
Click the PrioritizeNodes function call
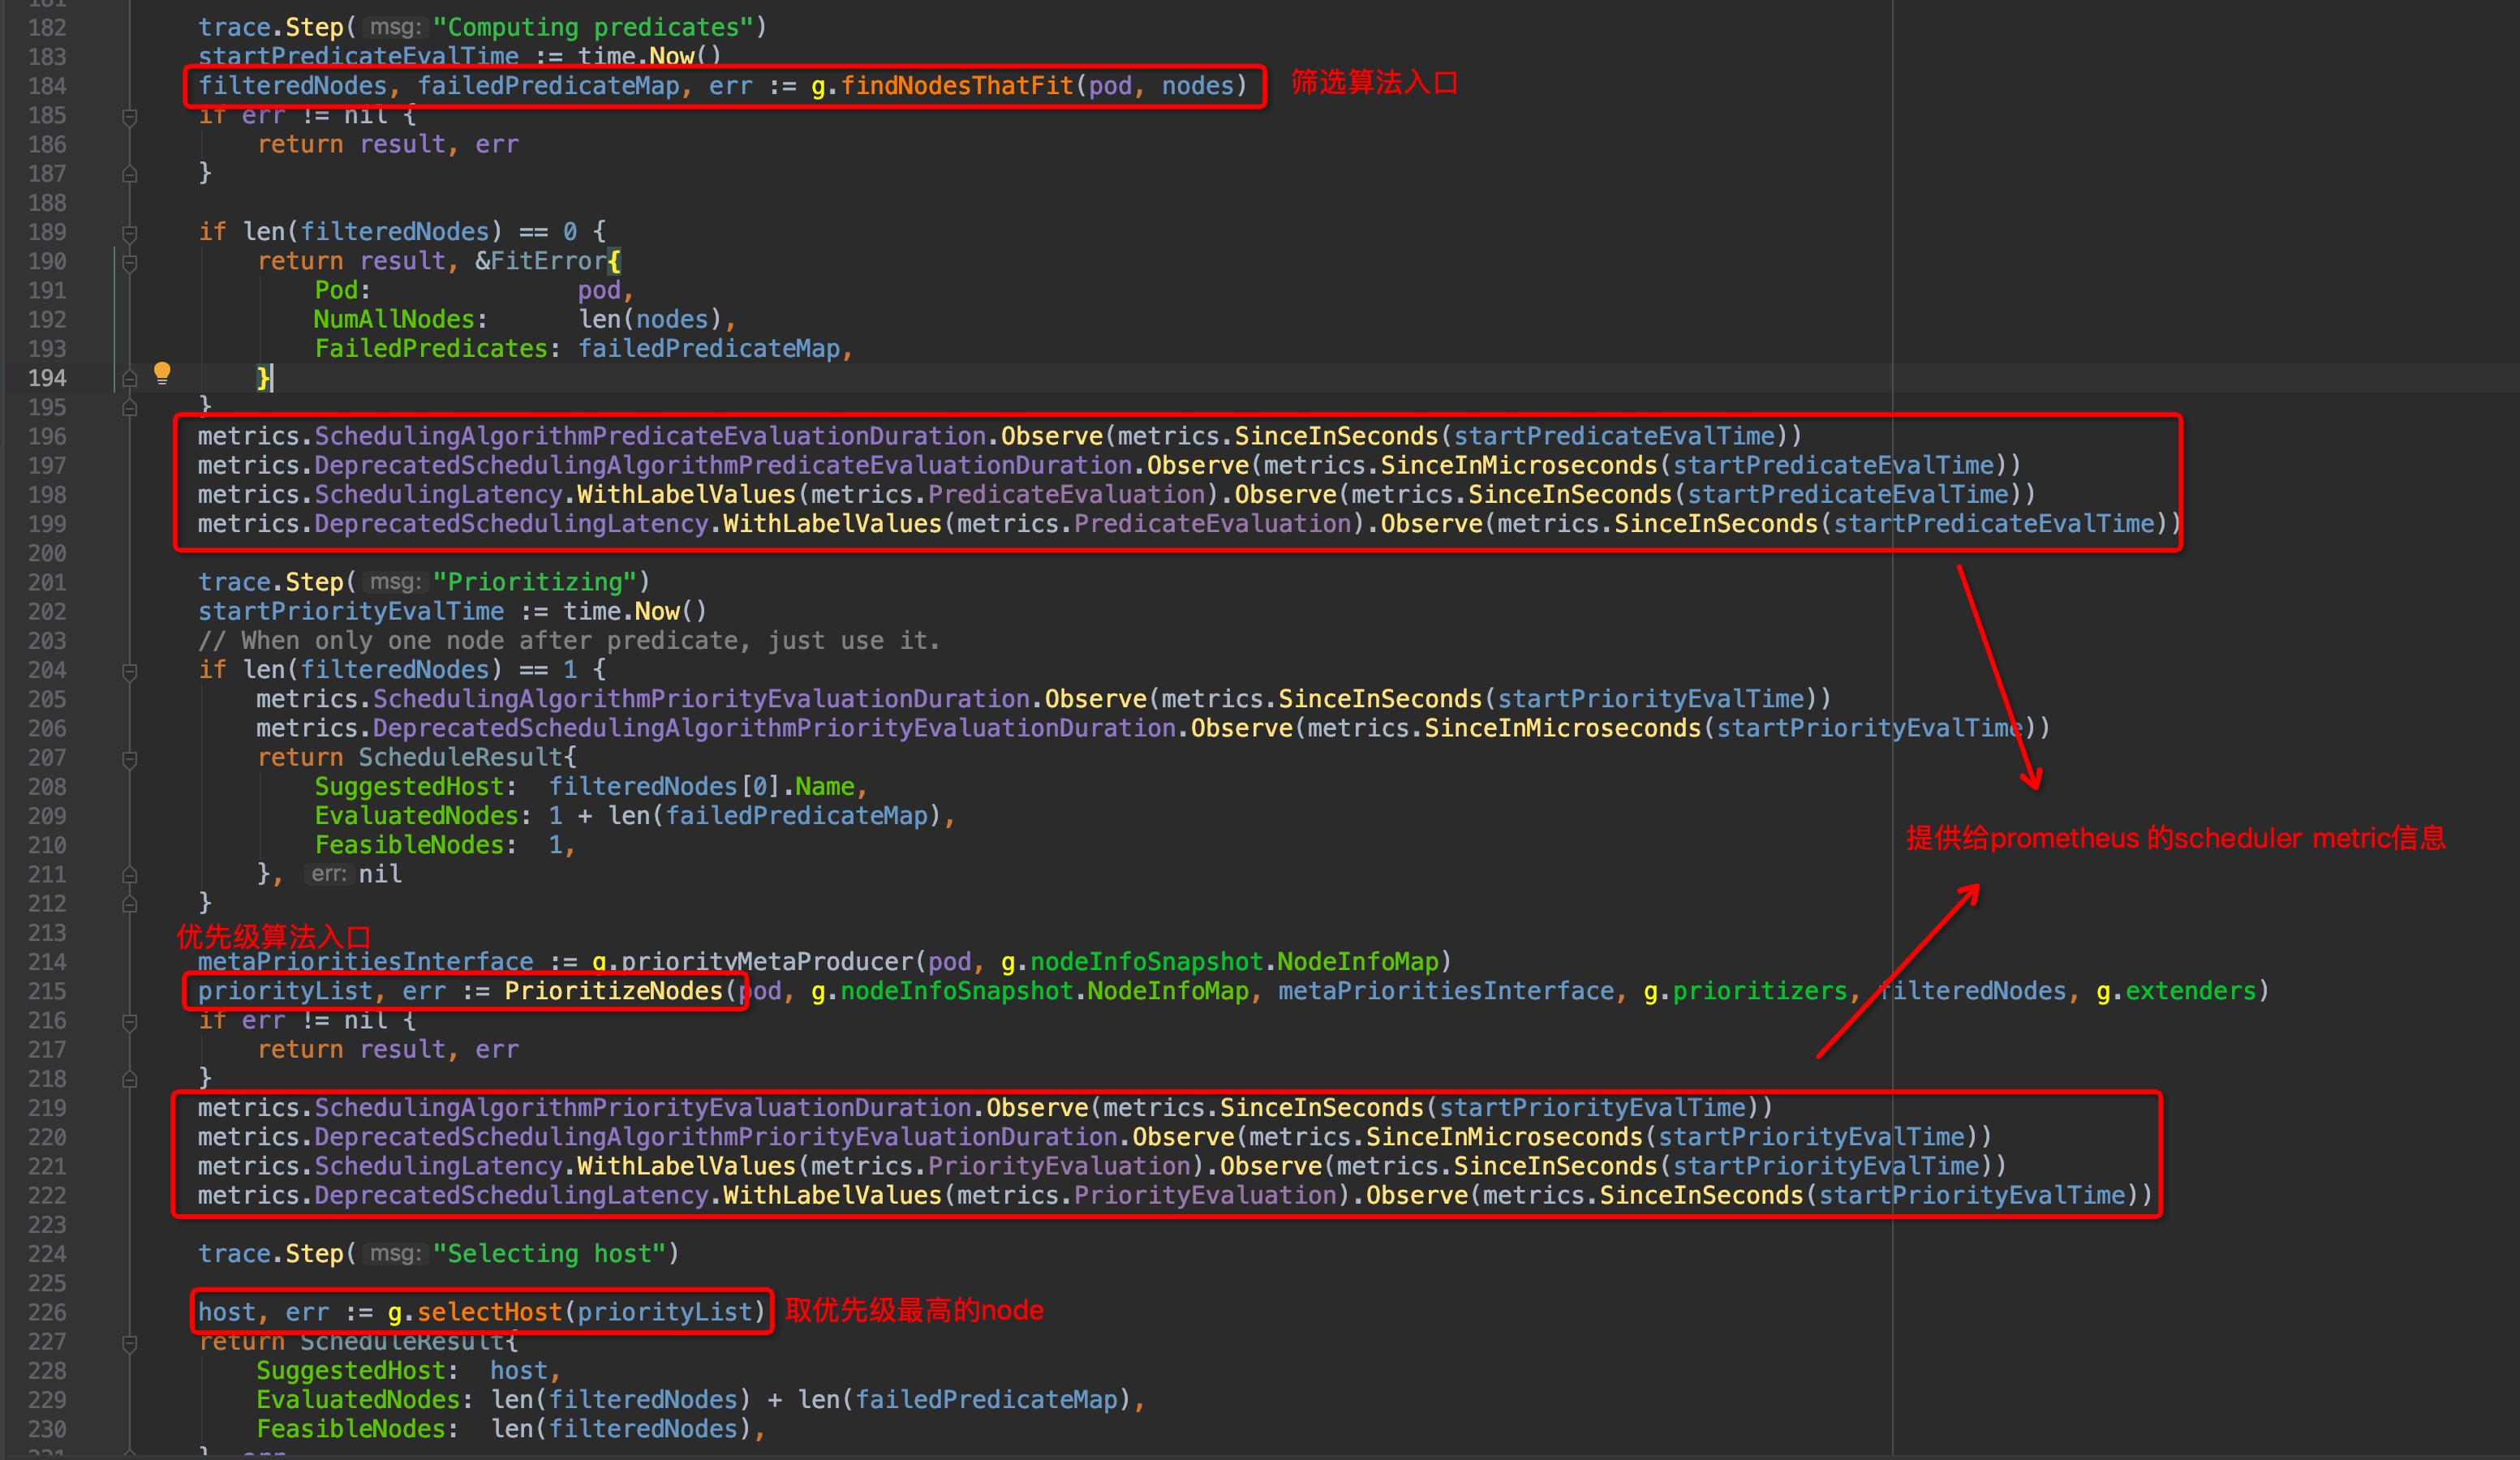pyautogui.click(x=613, y=991)
